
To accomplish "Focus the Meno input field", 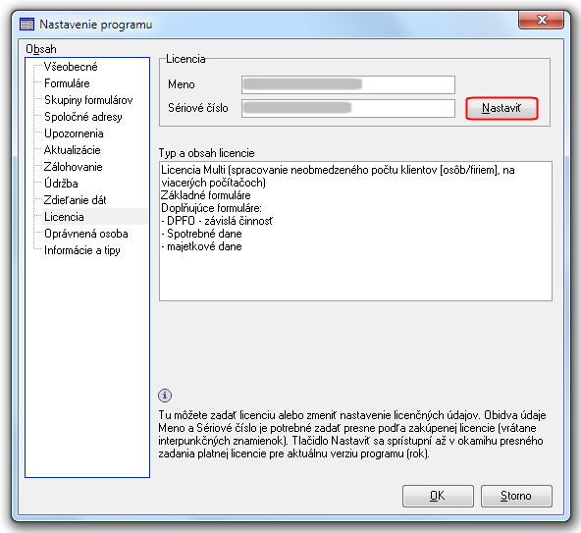I will tap(348, 84).
